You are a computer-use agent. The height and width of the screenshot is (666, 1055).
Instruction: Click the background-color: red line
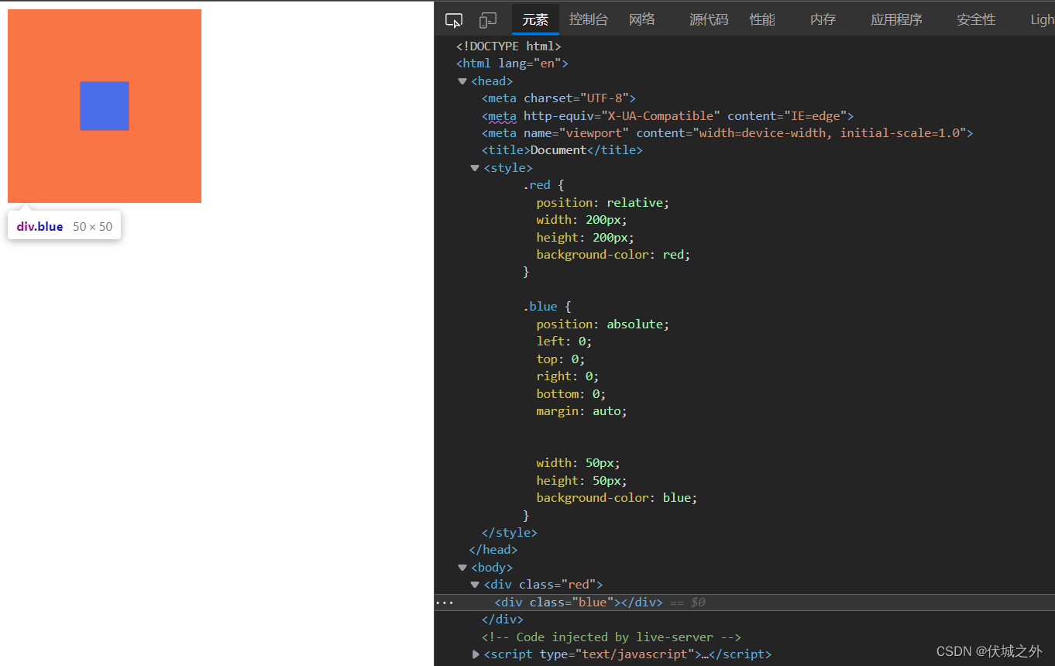(613, 255)
